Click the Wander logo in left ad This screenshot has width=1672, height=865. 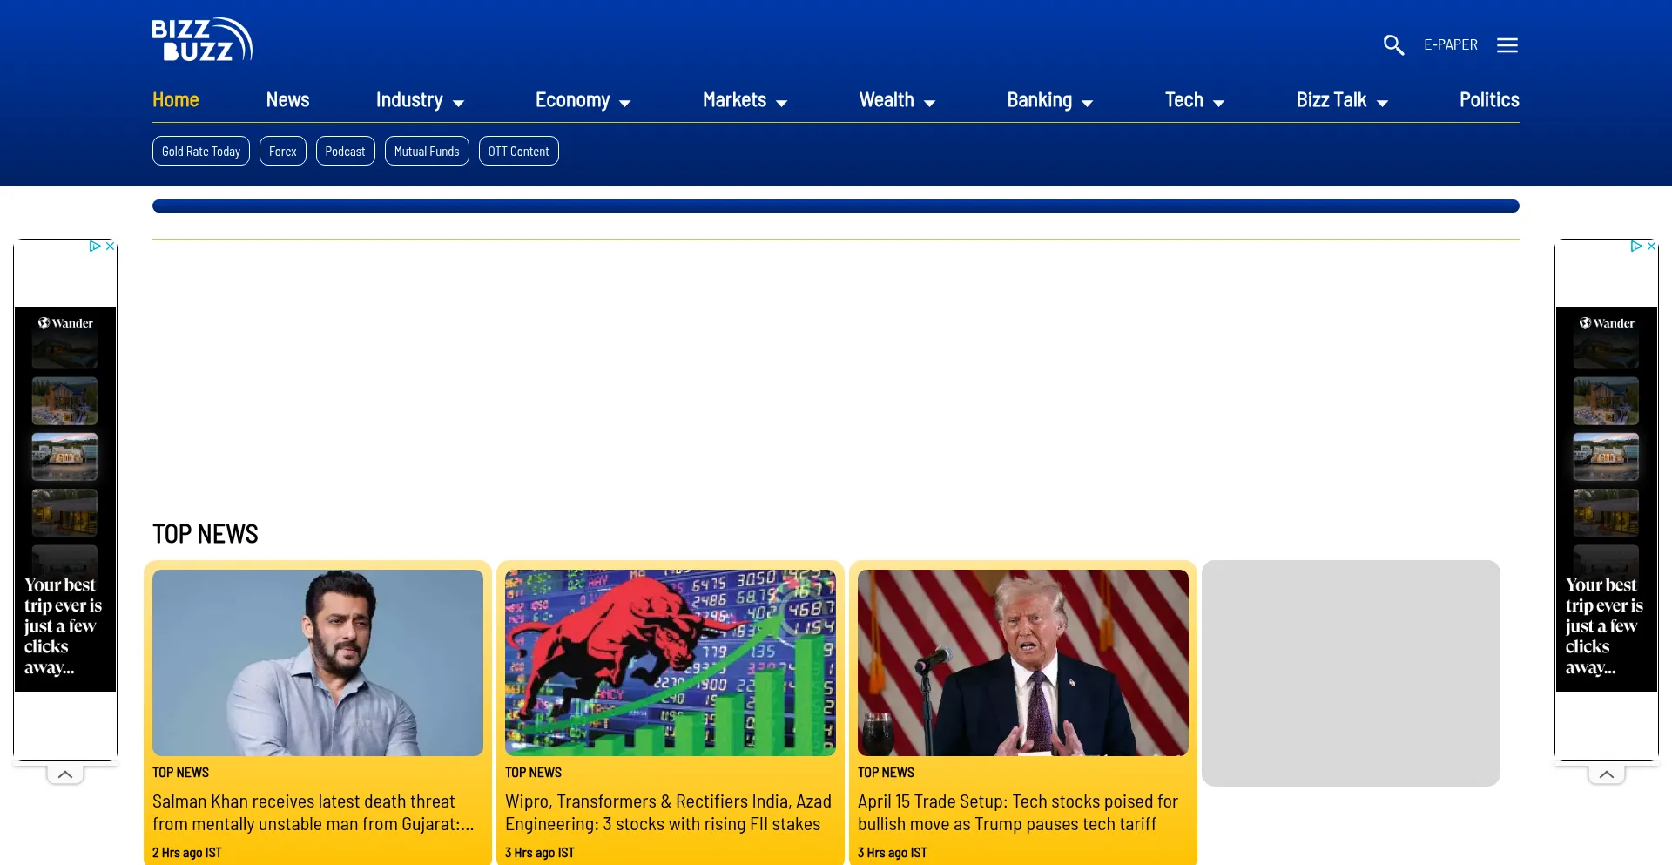point(65,323)
